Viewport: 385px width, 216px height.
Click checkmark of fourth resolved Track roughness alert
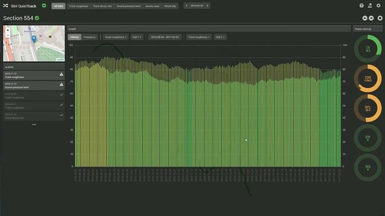(61, 105)
